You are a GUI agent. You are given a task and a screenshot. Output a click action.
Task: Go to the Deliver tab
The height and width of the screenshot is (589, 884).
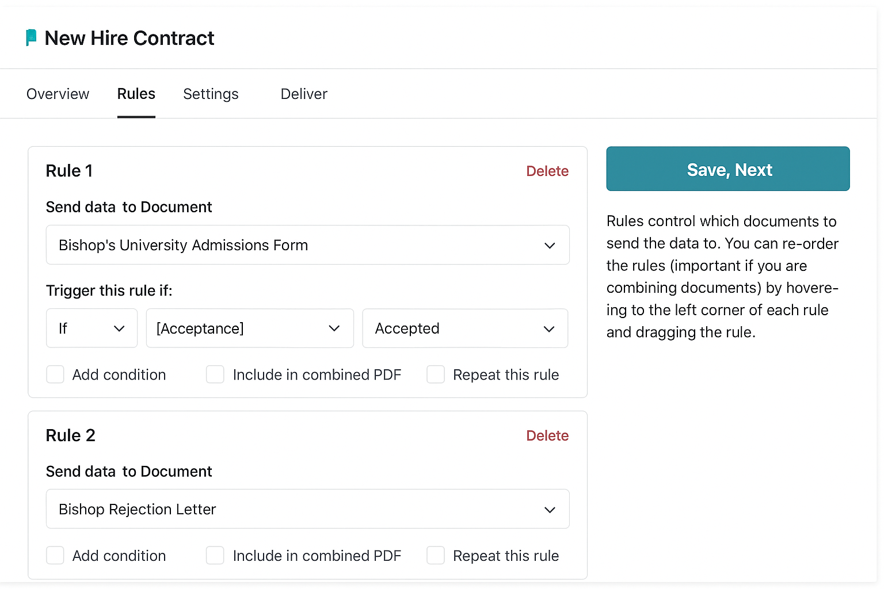click(x=304, y=94)
